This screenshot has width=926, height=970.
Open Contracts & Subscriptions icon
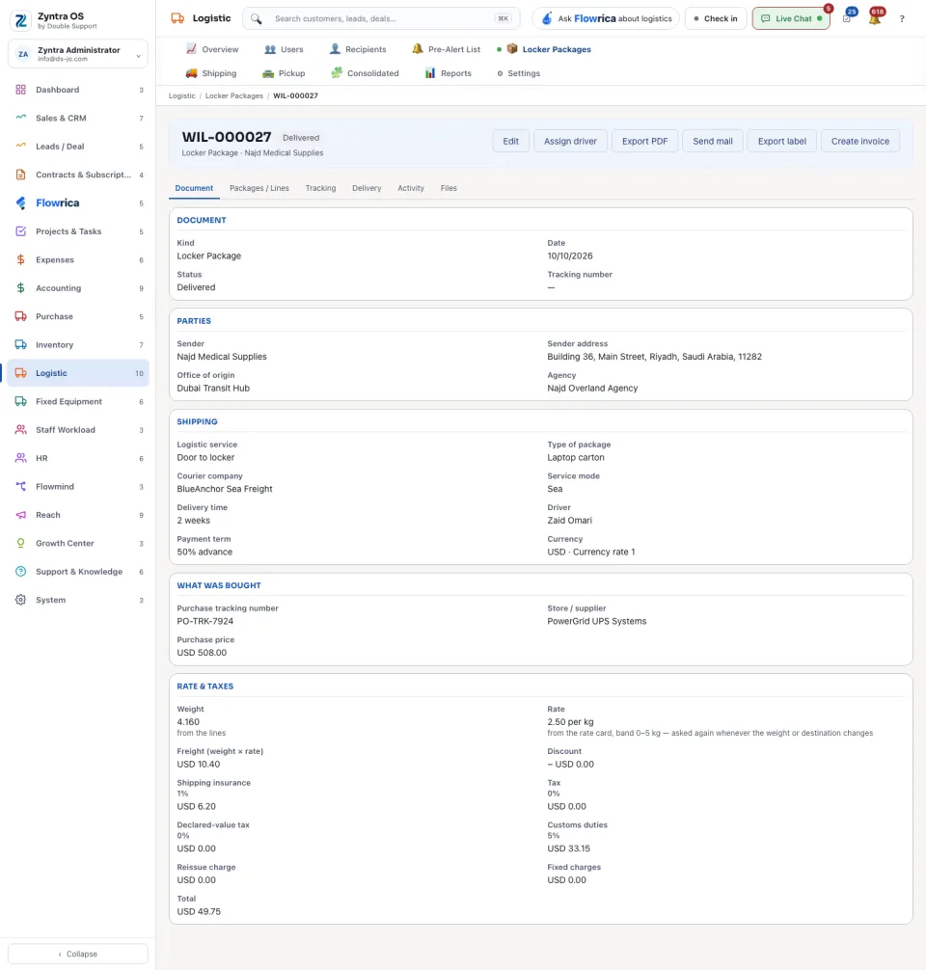pyautogui.click(x=20, y=175)
